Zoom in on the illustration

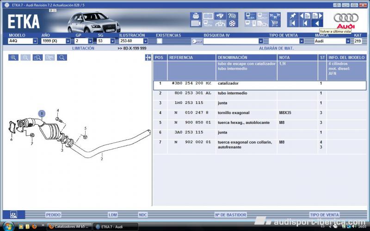pyautogui.click(x=13, y=57)
